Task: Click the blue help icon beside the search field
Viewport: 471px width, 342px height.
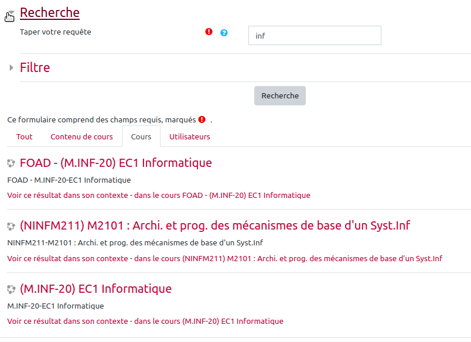Action: tap(224, 33)
